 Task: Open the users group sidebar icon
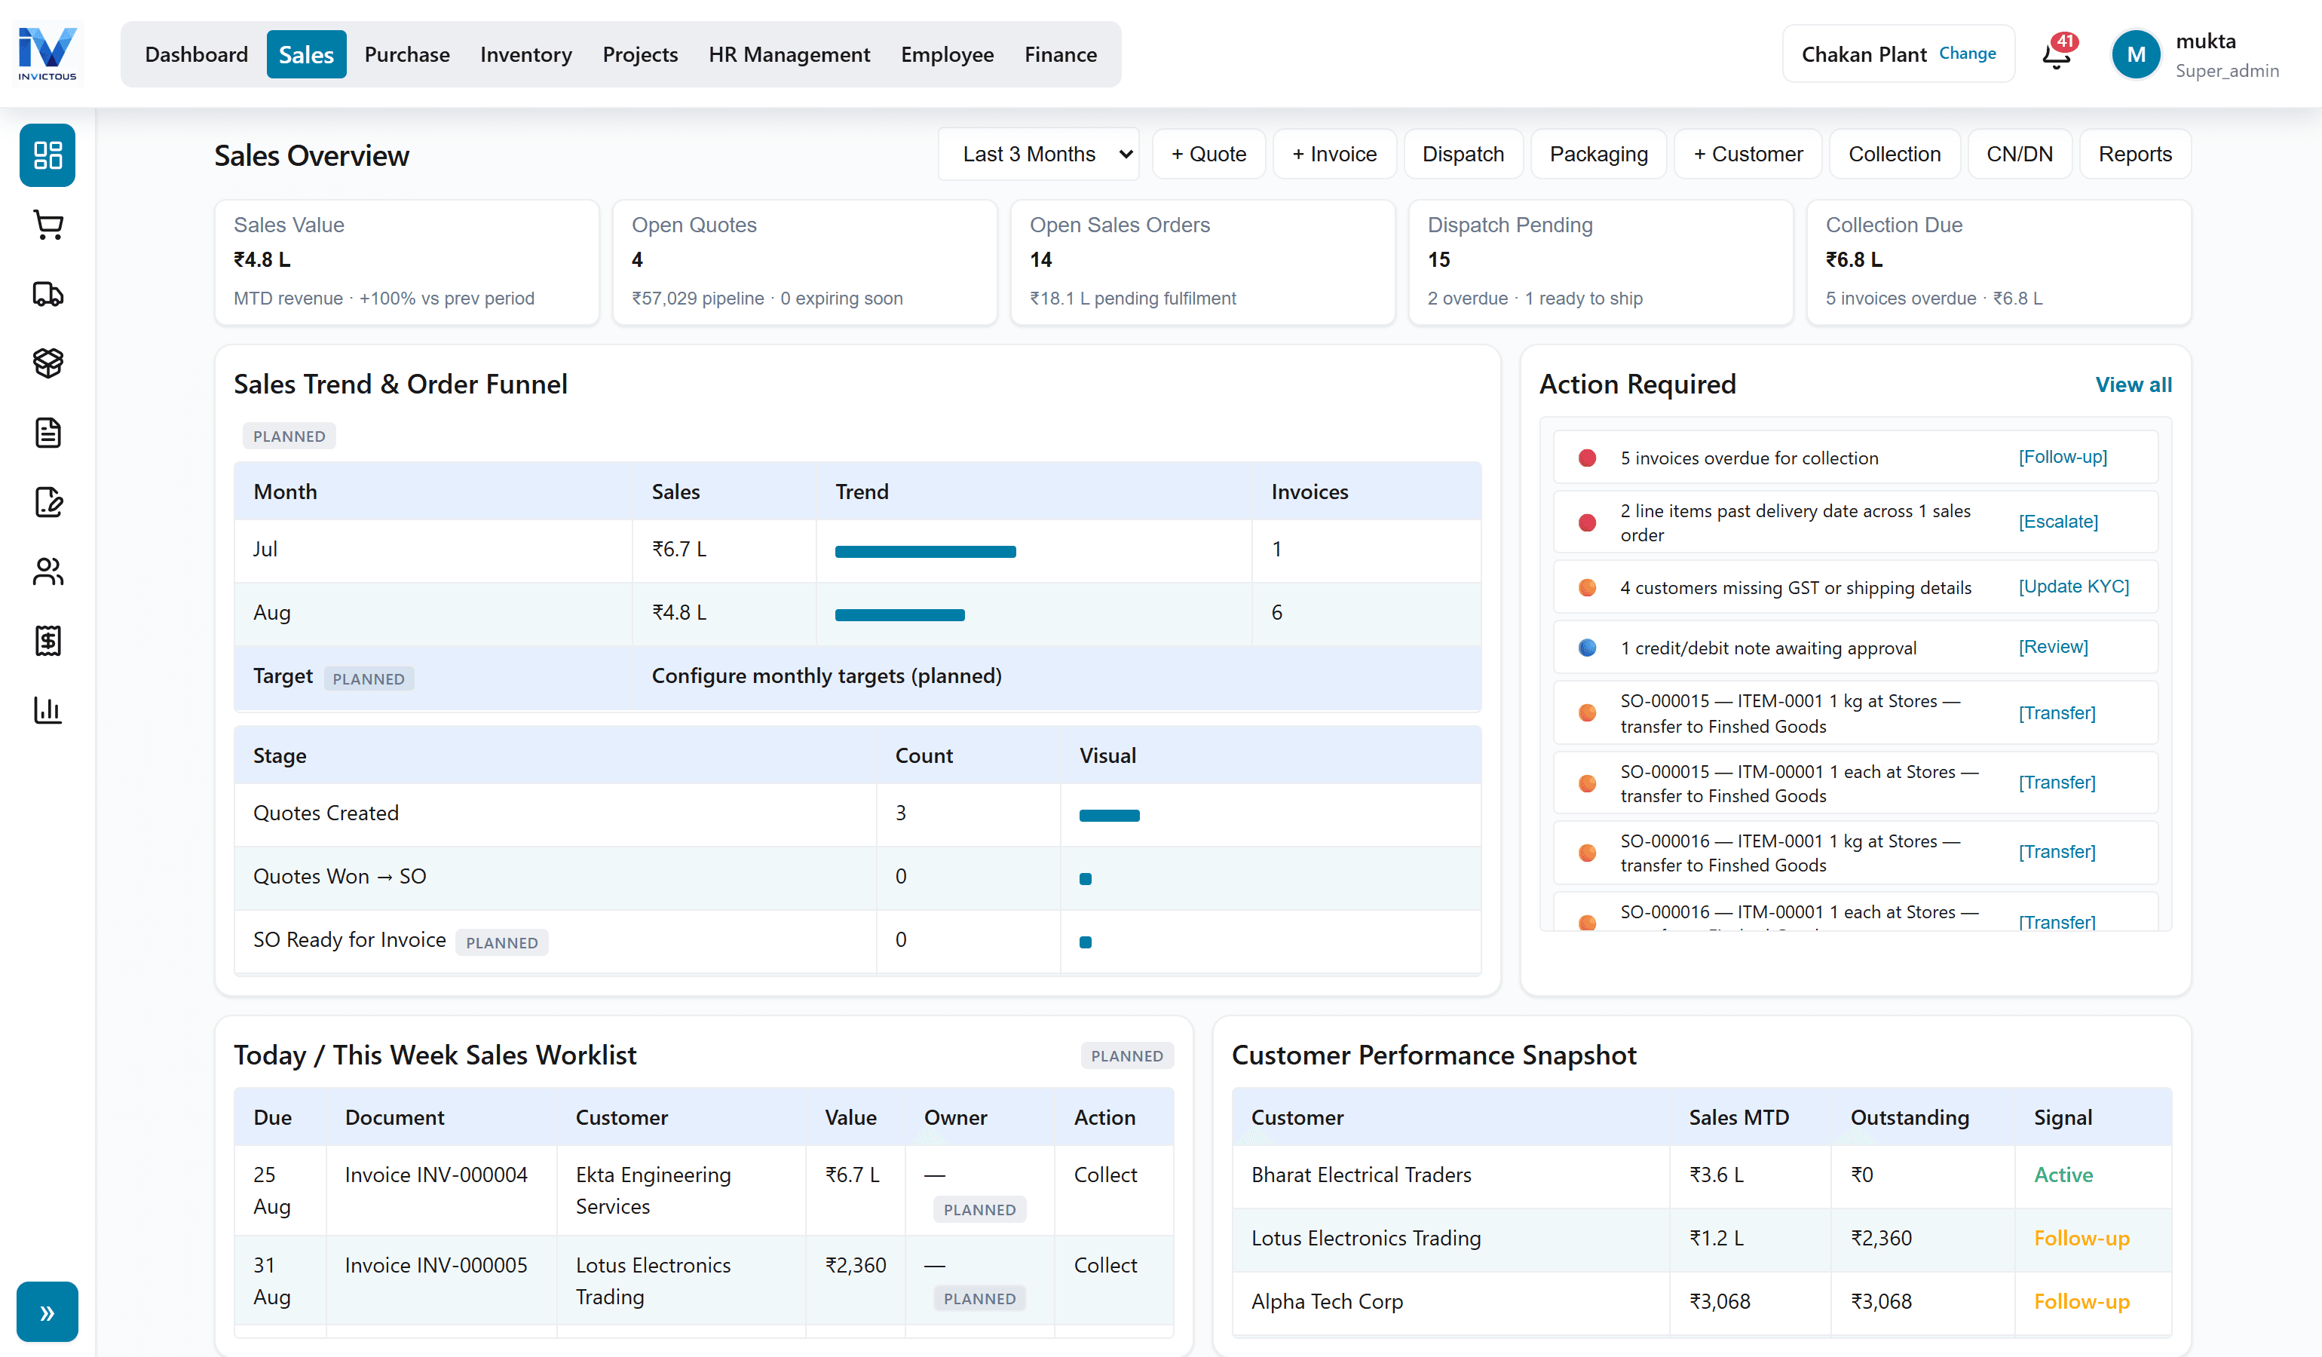click(47, 571)
